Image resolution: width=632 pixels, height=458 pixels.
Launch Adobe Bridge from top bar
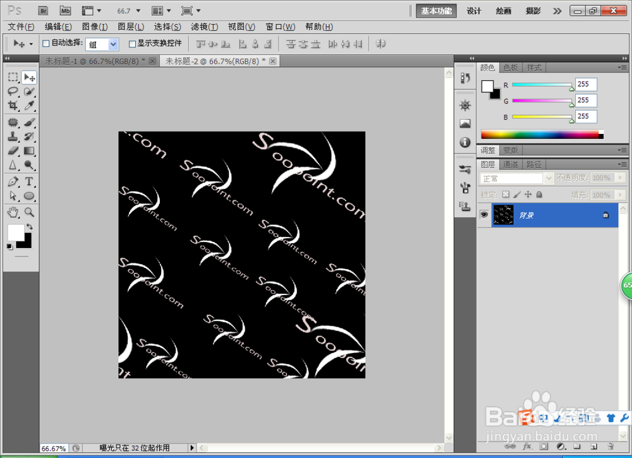click(43, 11)
